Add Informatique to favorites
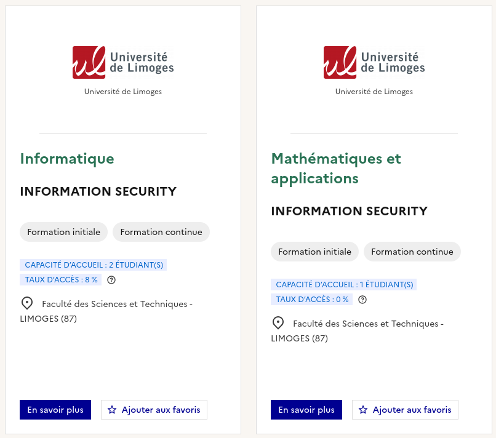The width and height of the screenshot is (496, 438). [x=154, y=410]
